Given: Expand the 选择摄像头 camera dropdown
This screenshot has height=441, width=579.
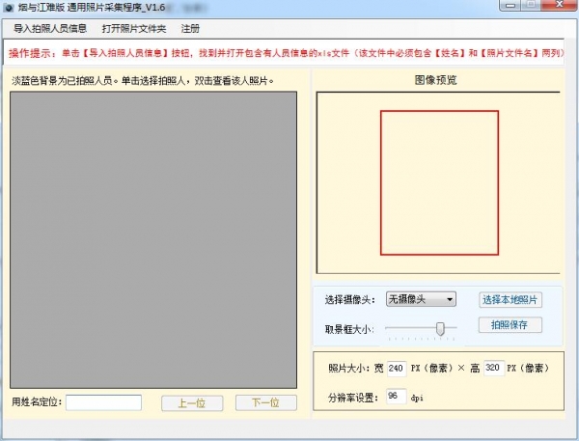Looking at the screenshot, I should tap(421, 299).
